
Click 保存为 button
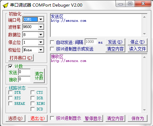pyautogui.click(x=137, y=118)
